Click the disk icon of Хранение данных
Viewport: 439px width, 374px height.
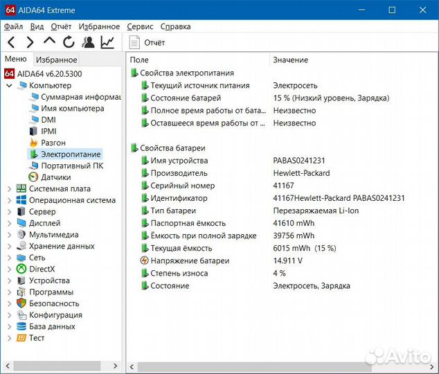[21, 246]
